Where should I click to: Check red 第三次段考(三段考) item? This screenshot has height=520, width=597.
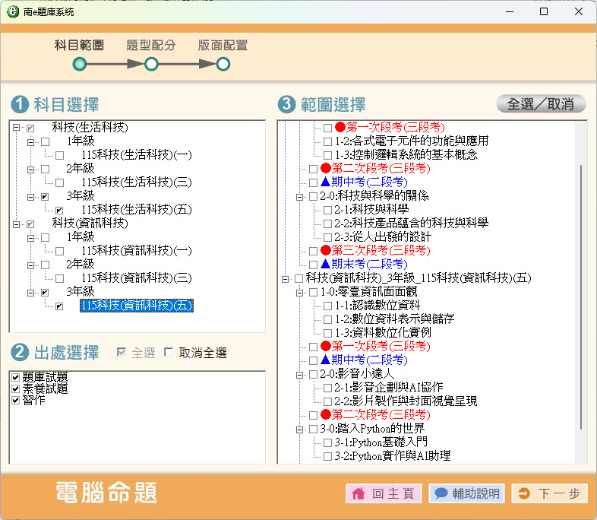coord(313,251)
